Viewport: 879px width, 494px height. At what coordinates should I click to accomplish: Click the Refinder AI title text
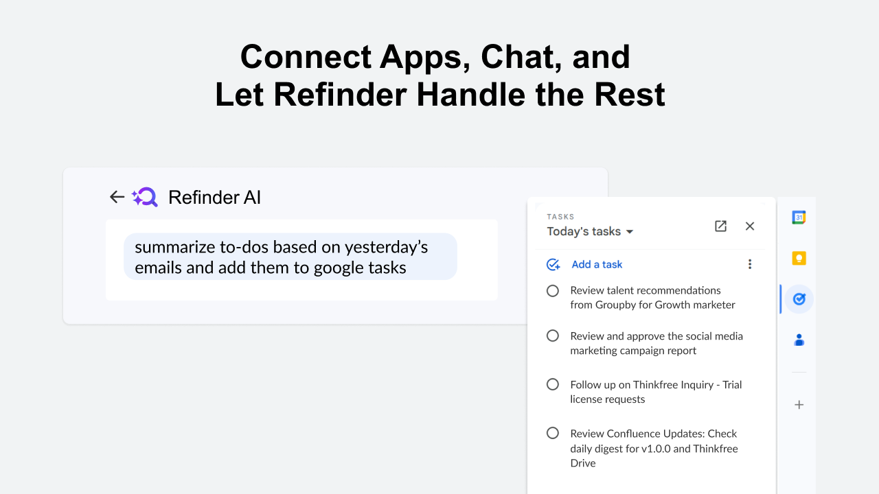tap(215, 198)
